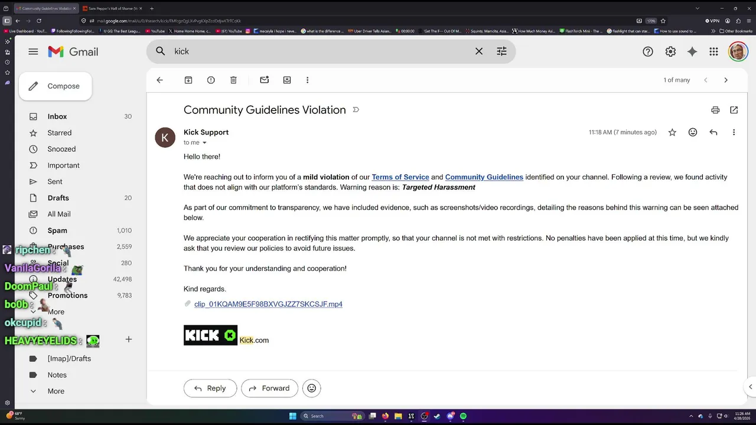Open the attached clip mp4 link
The image size is (756, 425).
point(268,304)
